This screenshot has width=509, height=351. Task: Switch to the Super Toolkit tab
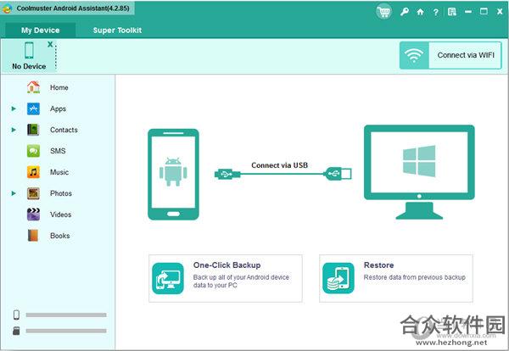click(117, 31)
